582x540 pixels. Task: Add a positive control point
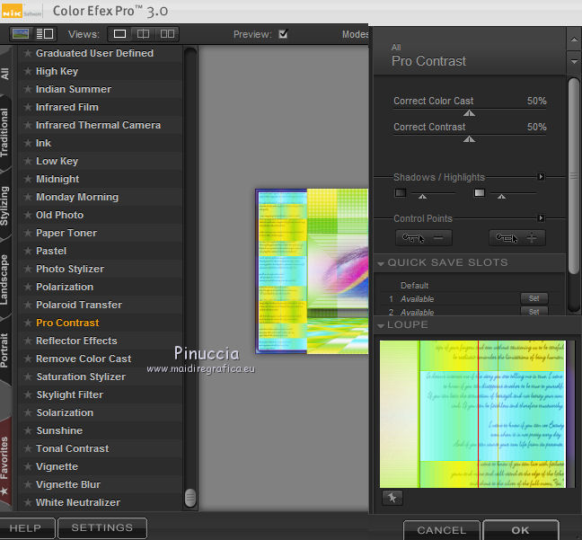[x=517, y=238]
